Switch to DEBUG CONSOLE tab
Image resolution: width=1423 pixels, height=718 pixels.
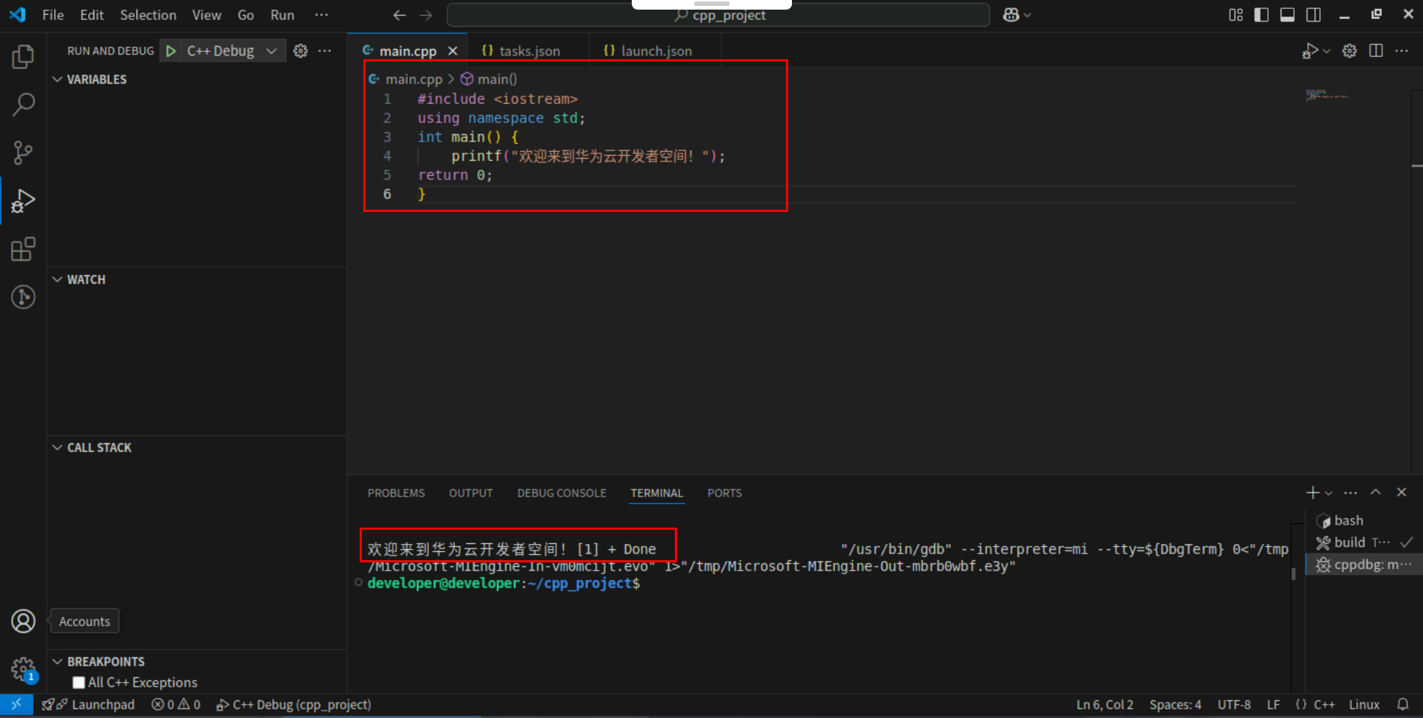coord(561,493)
